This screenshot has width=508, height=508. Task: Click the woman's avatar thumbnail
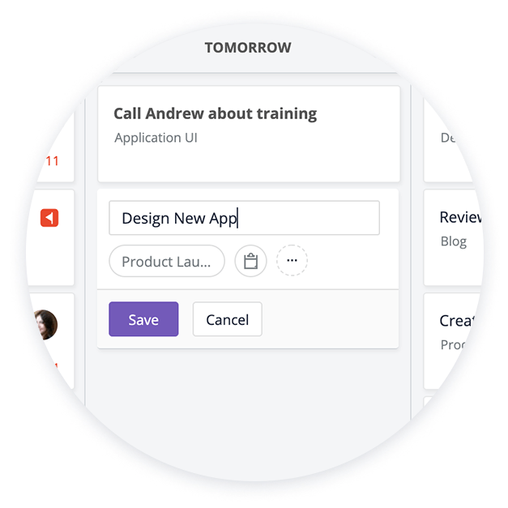click(46, 325)
